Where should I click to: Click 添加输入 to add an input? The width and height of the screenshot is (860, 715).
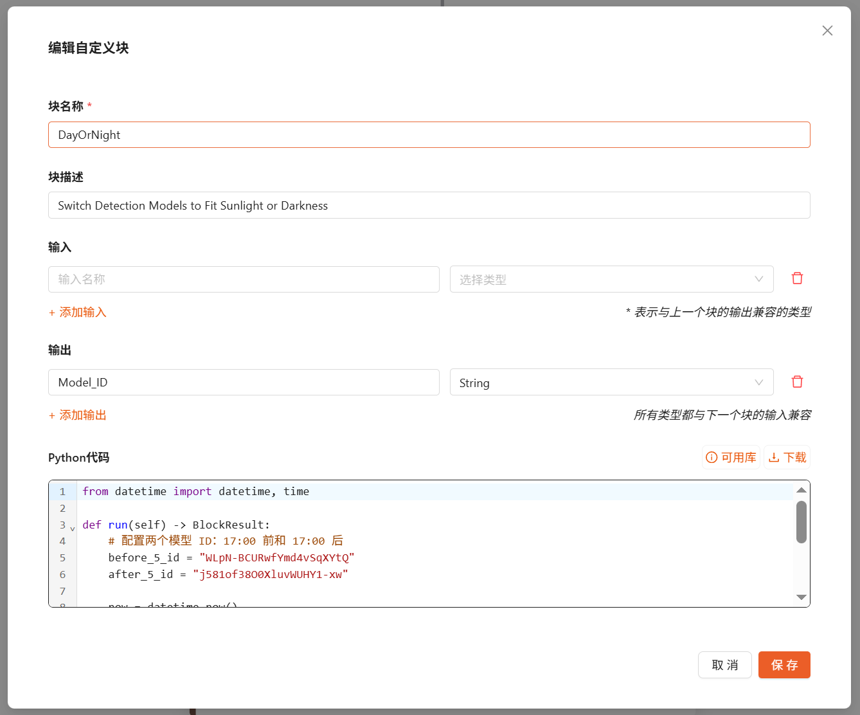(78, 312)
